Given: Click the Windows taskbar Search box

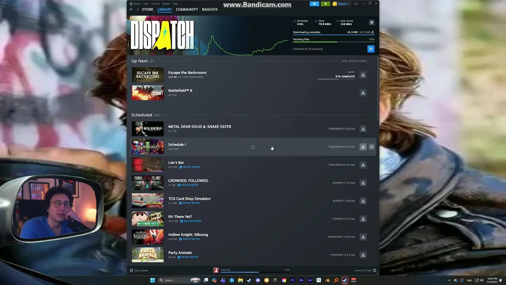Looking at the screenshot, I should (x=179, y=280).
